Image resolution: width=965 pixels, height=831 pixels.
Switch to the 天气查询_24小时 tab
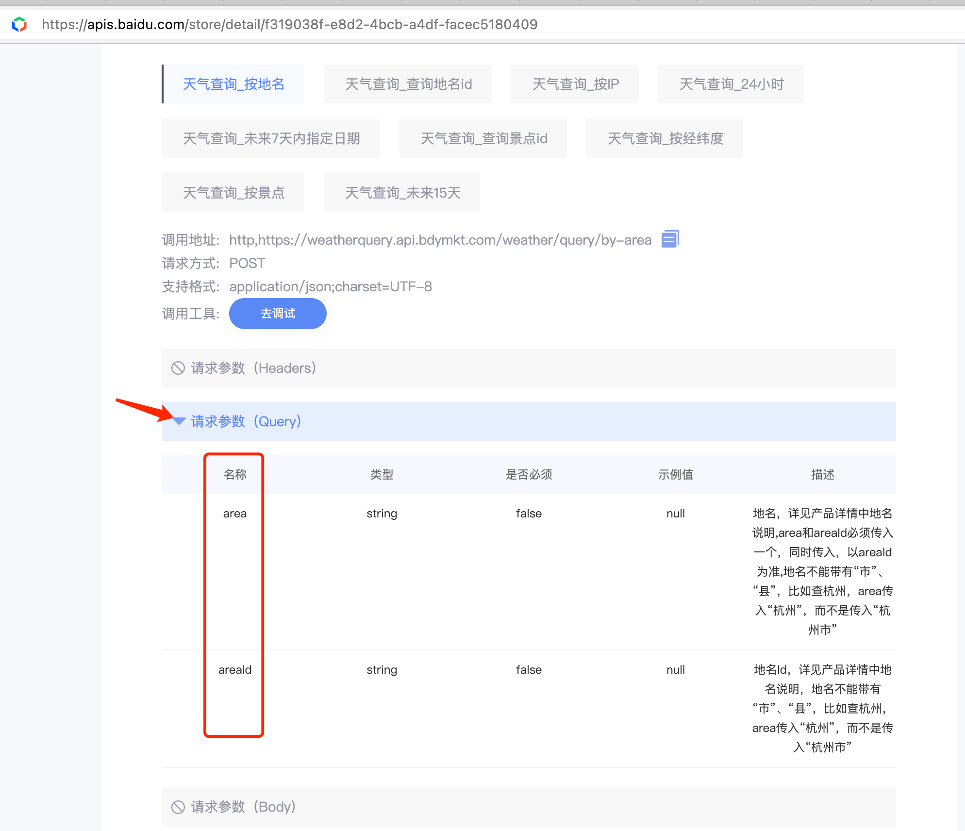tap(731, 84)
